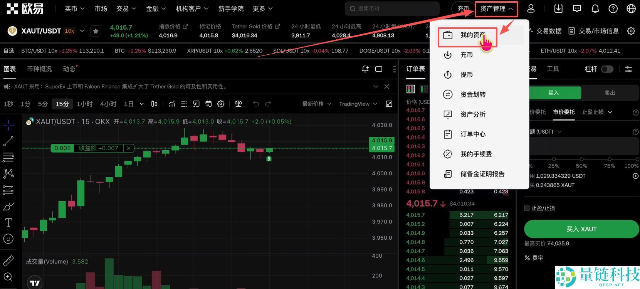Switch to the 卖出 tab
Image resolution: width=640 pixels, height=289 pixels.
[610, 93]
